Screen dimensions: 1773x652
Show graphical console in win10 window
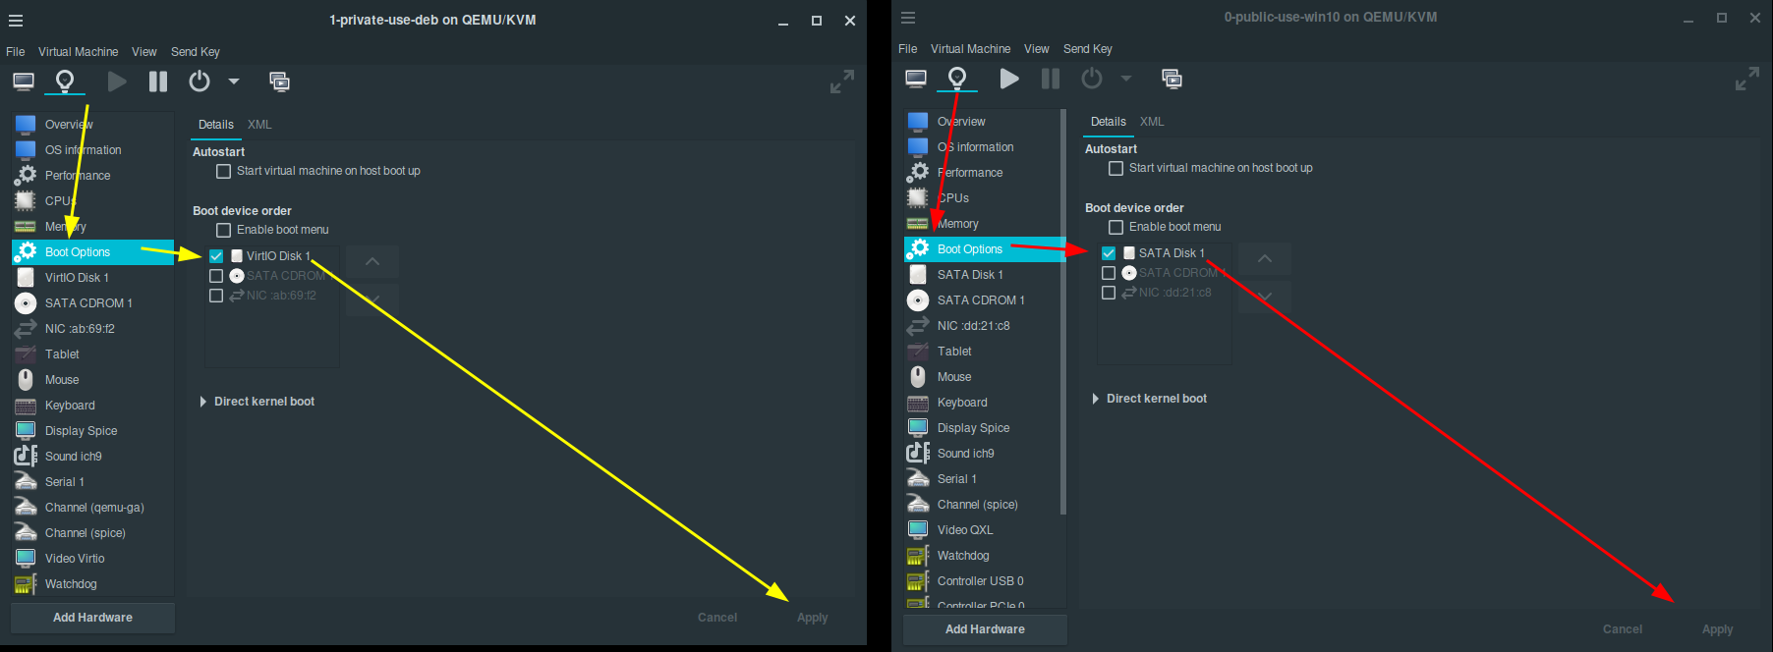coord(916,79)
